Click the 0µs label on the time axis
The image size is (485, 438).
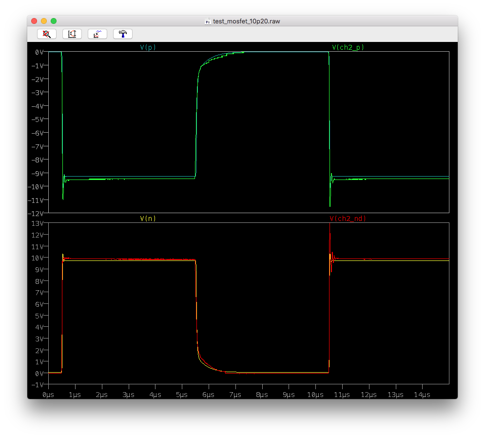coord(48,395)
